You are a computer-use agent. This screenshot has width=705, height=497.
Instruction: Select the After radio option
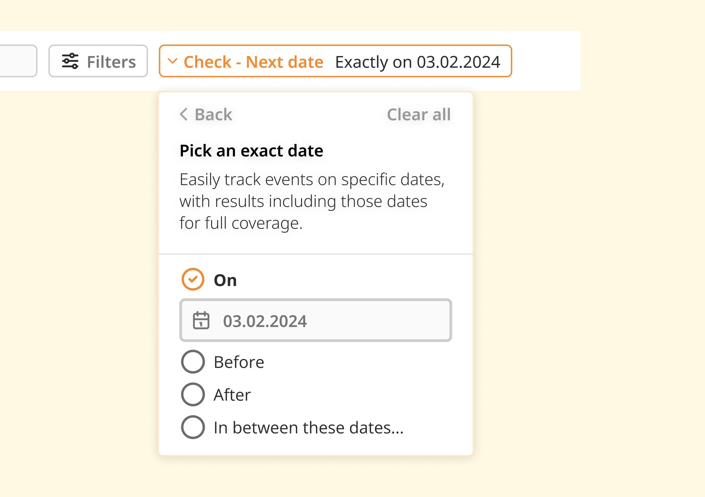pos(193,394)
